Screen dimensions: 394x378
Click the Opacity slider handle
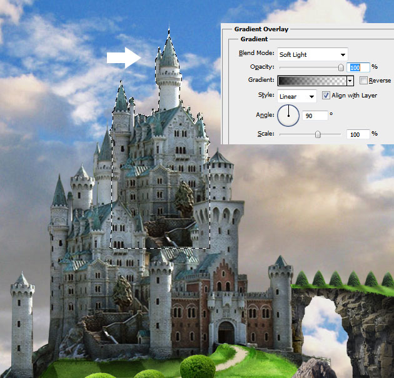pos(341,67)
